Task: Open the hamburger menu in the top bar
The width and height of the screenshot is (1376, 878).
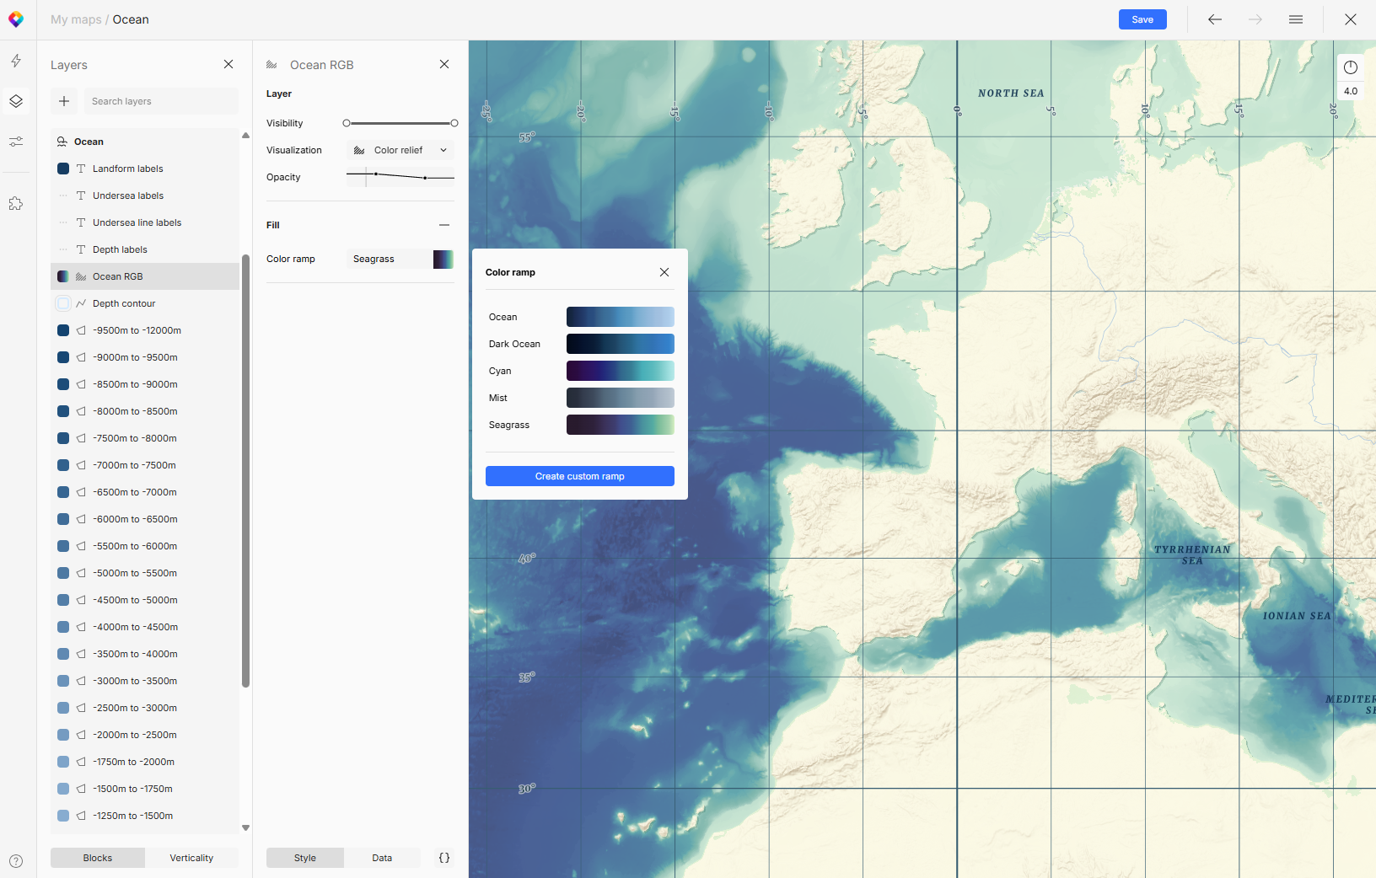Action: click(1296, 19)
